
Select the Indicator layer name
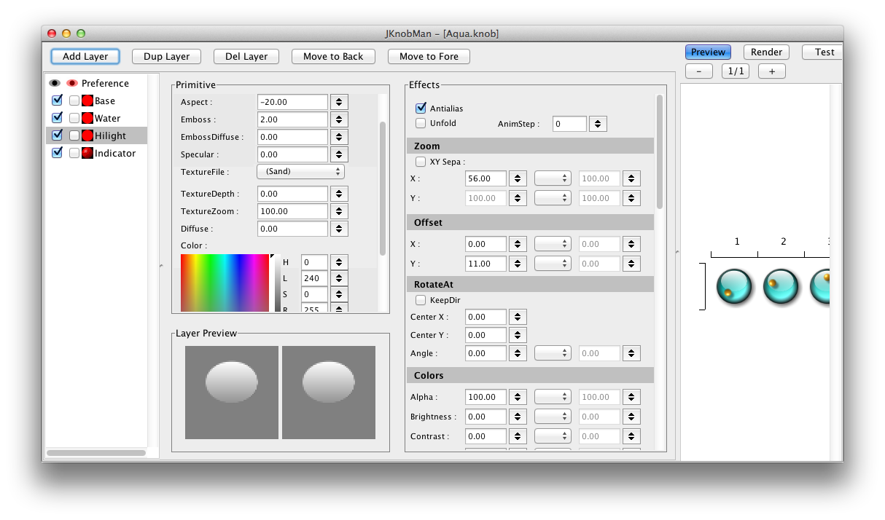tap(115, 153)
